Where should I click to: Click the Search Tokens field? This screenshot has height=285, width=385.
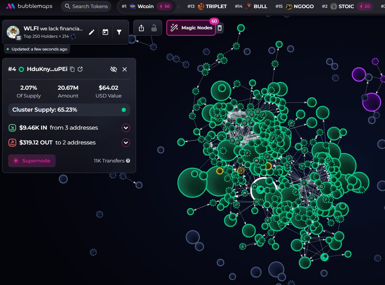pos(86,6)
